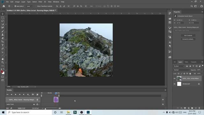Toggle the layer filter on/off switch
The height and width of the screenshot is (115, 204).
tap(202, 66)
